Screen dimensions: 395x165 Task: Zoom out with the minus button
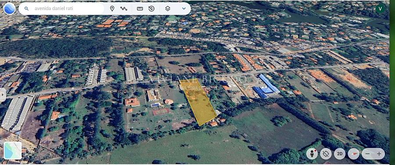367,154
